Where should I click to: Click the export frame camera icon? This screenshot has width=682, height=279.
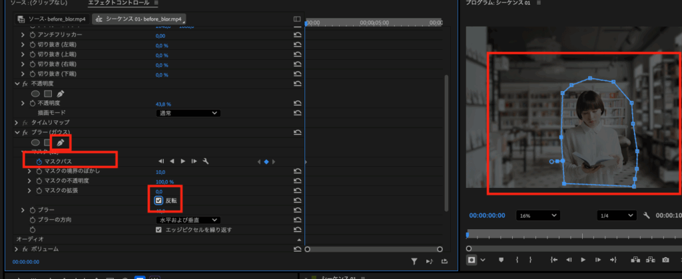[x=665, y=260]
